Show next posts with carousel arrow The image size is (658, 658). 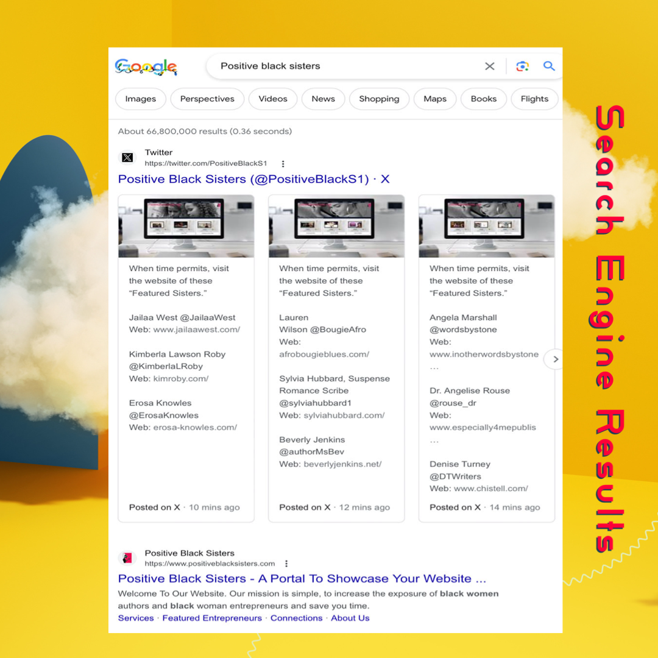pyautogui.click(x=555, y=359)
